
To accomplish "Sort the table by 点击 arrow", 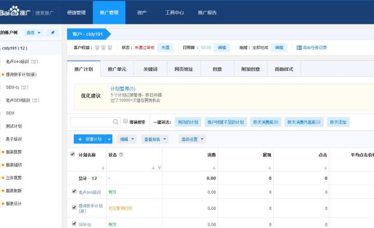I will click(325, 168).
